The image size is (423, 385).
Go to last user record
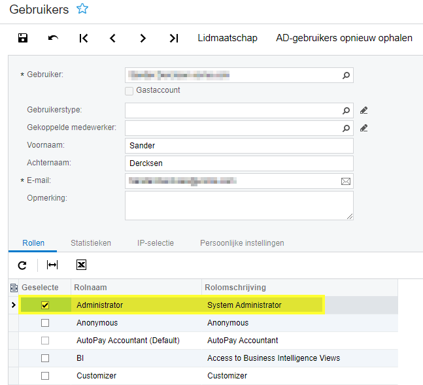(174, 38)
